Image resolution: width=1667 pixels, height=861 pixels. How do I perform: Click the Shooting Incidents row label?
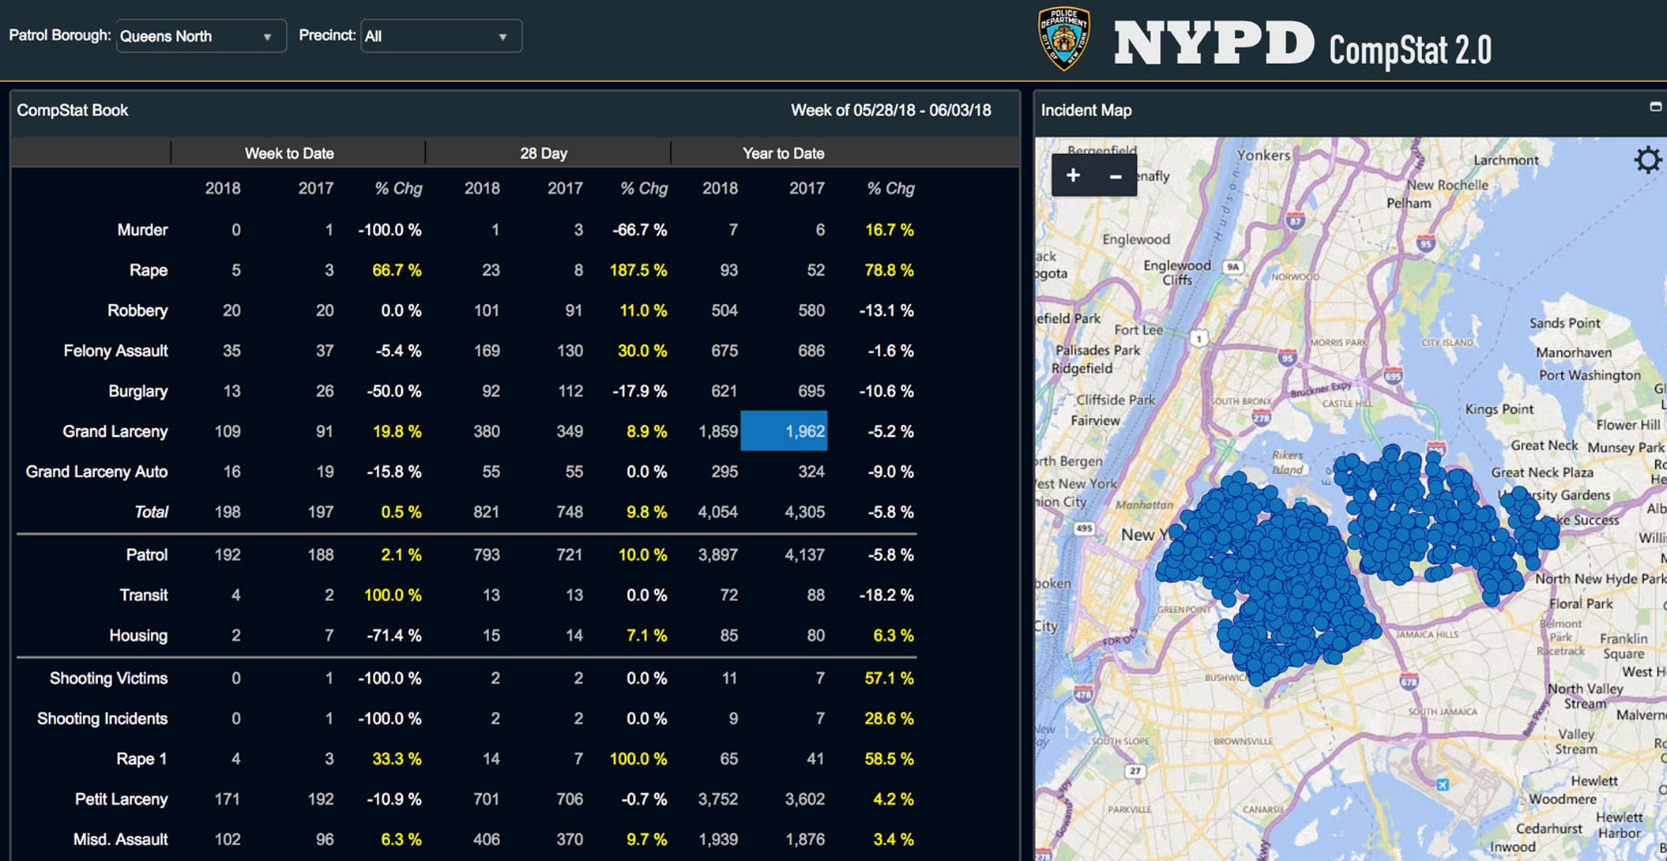[102, 718]
